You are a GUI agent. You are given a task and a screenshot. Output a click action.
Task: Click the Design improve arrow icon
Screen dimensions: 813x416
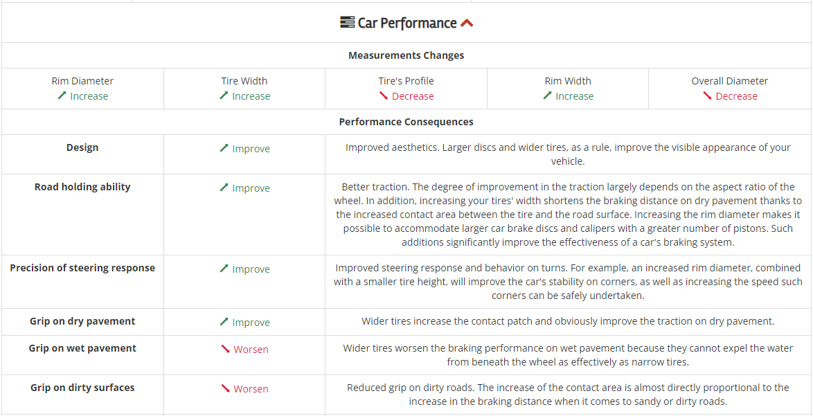tap(224, 148)
